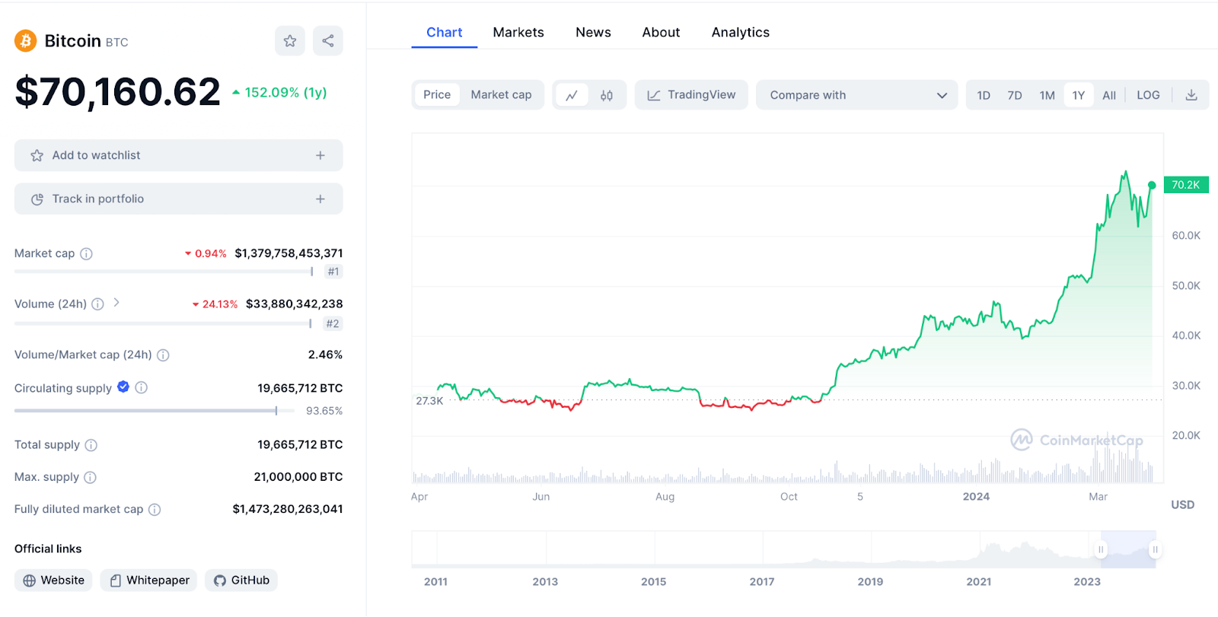Click the left range handle on timeline
Image resolution: width=1218 pixels, height=617 pixels.
[1101, 549]
